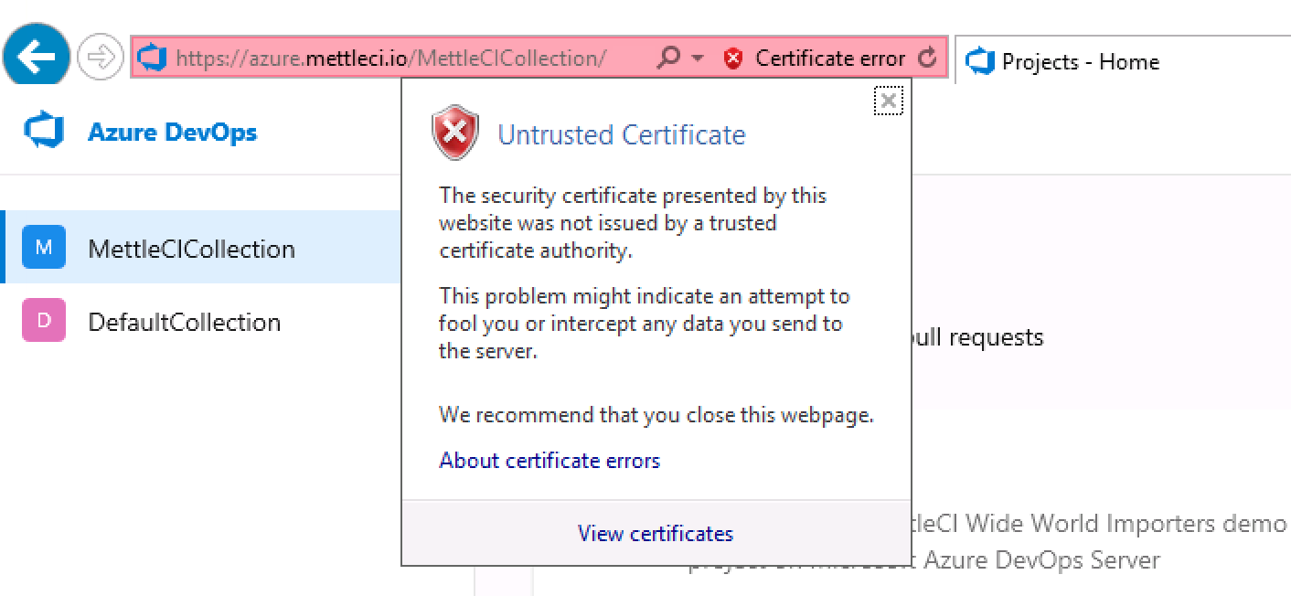This screenshot has width=1291, height=596.
Task: Dismiss the certificate warning with the X
Action: coord(888,101)
